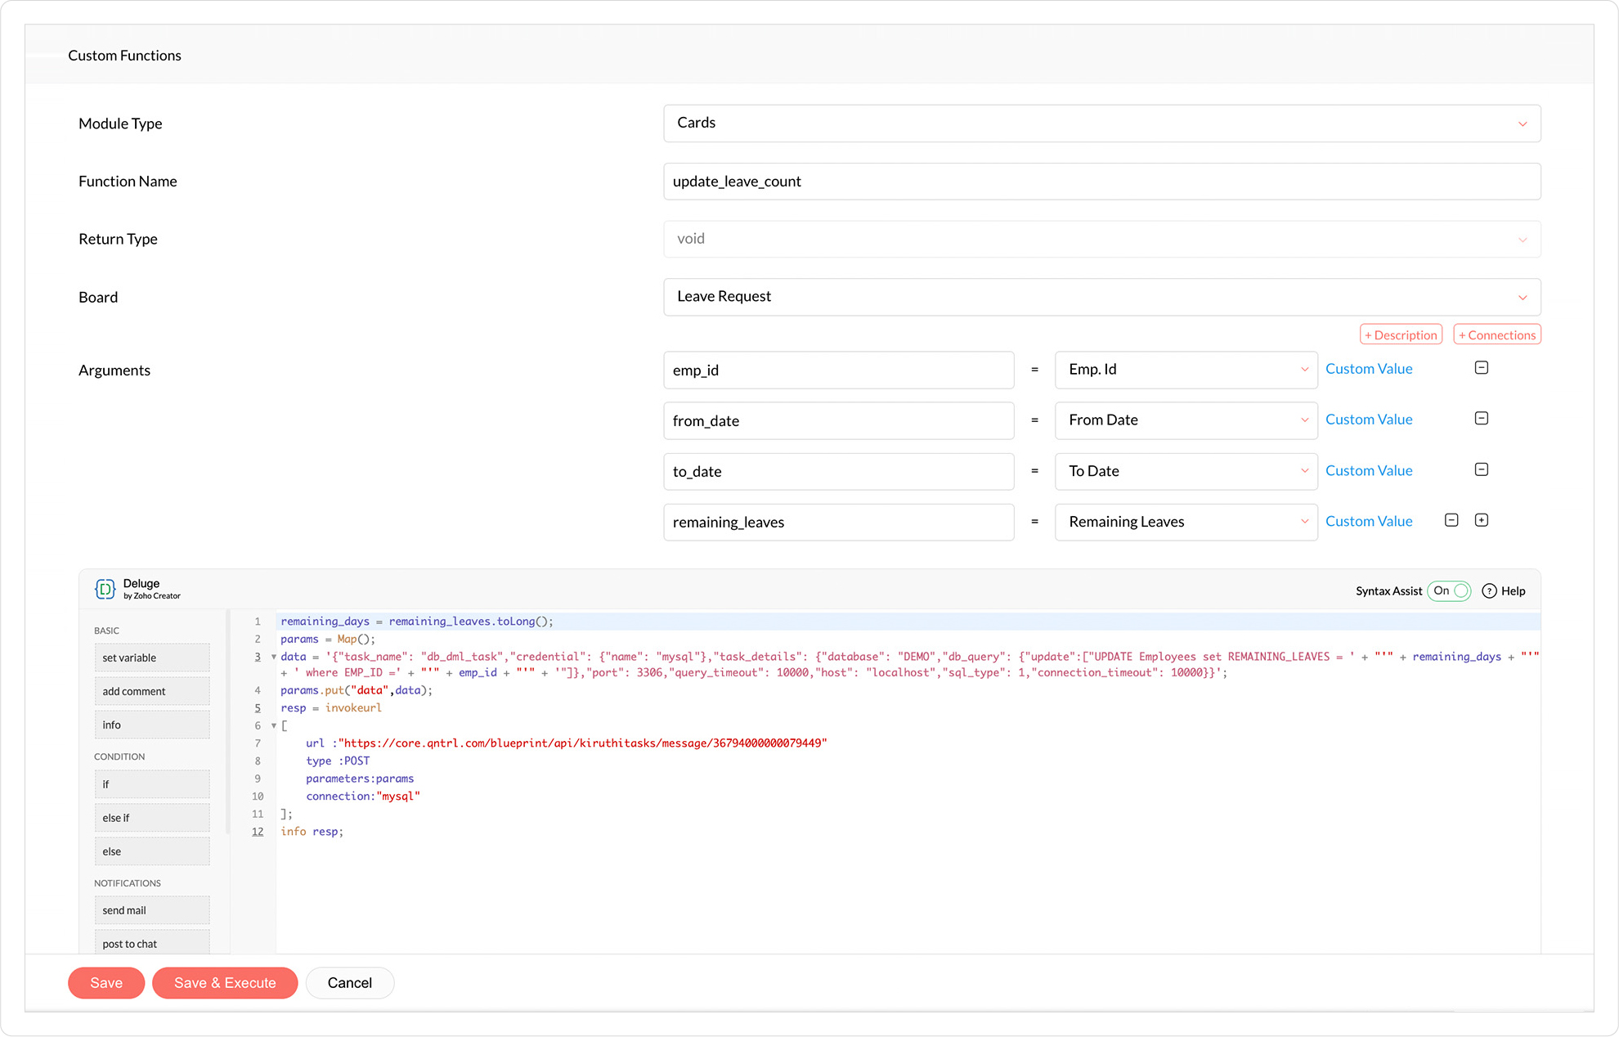
Task: Open the Board dropdown showing Leave Request
Action: [x=1101, y=297]
